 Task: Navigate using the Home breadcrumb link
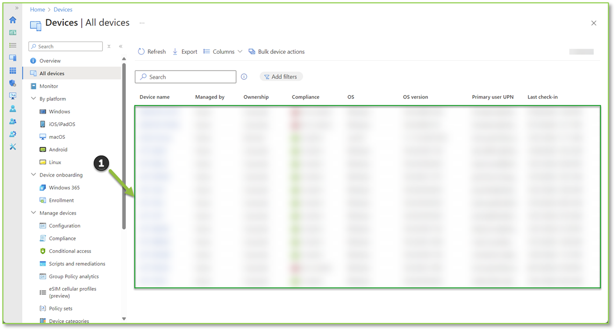[x=38, y=9]
